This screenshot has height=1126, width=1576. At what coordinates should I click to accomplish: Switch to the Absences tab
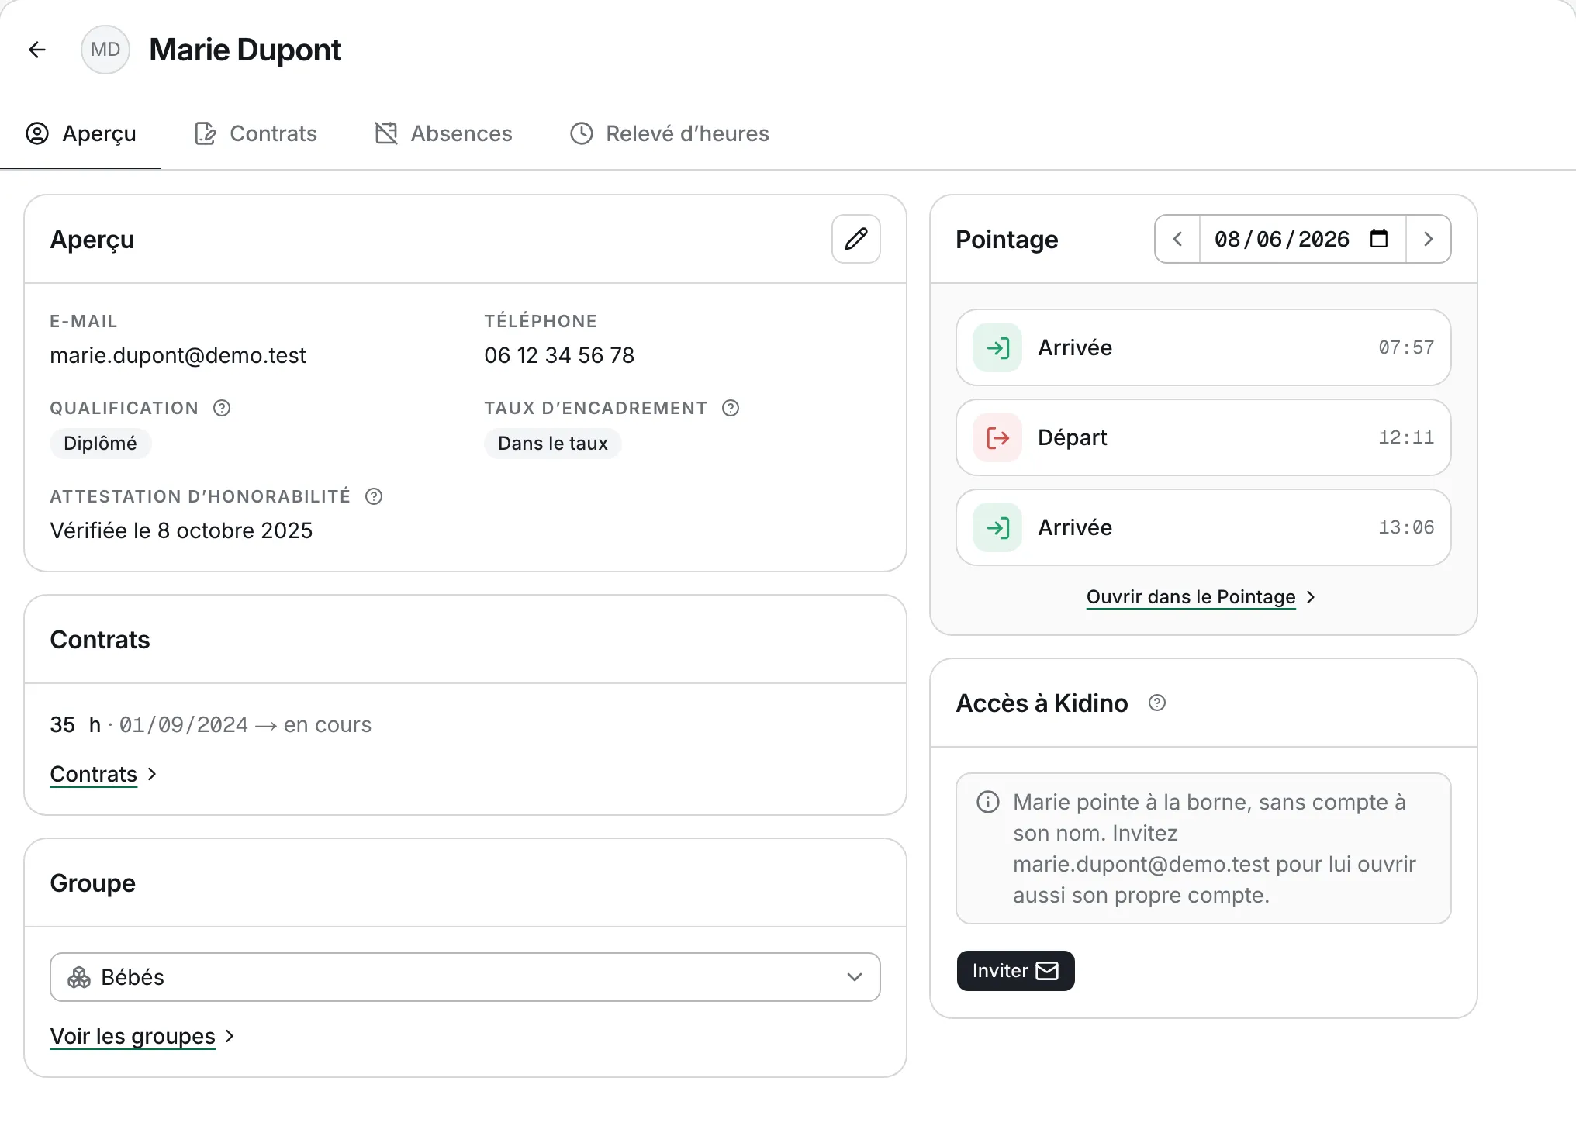pyautogui.click(x=444, y=133)
